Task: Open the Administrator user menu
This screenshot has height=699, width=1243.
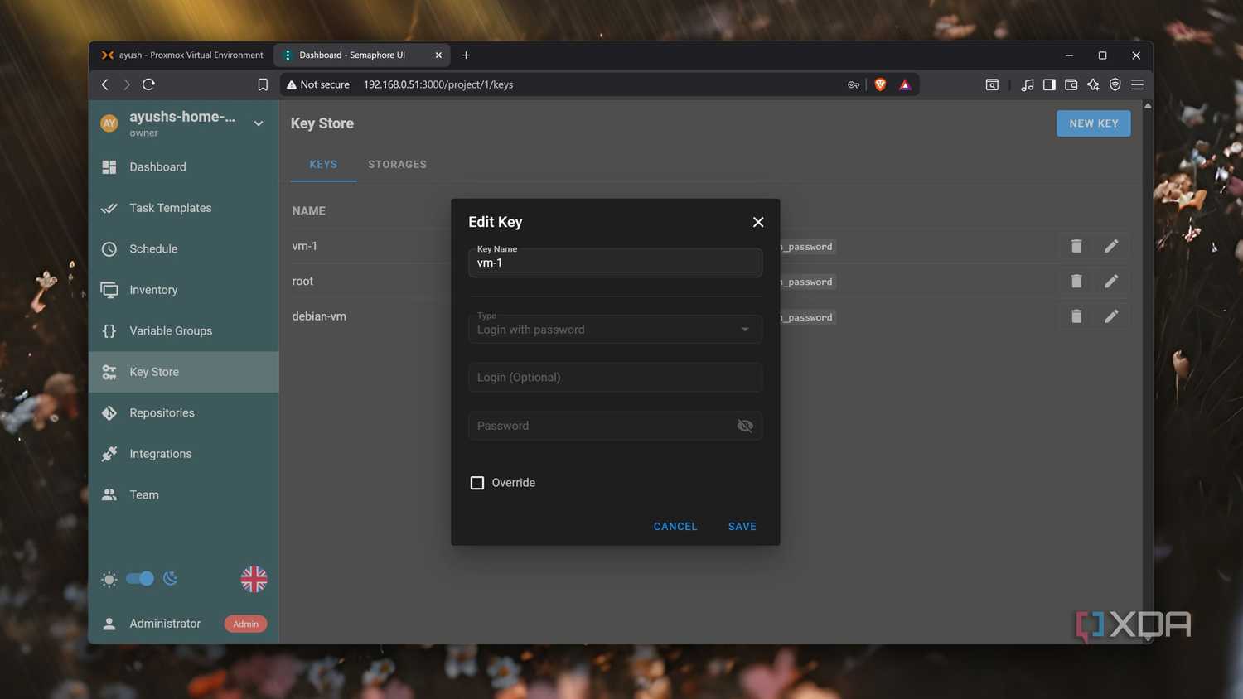Action: [165, 624]
